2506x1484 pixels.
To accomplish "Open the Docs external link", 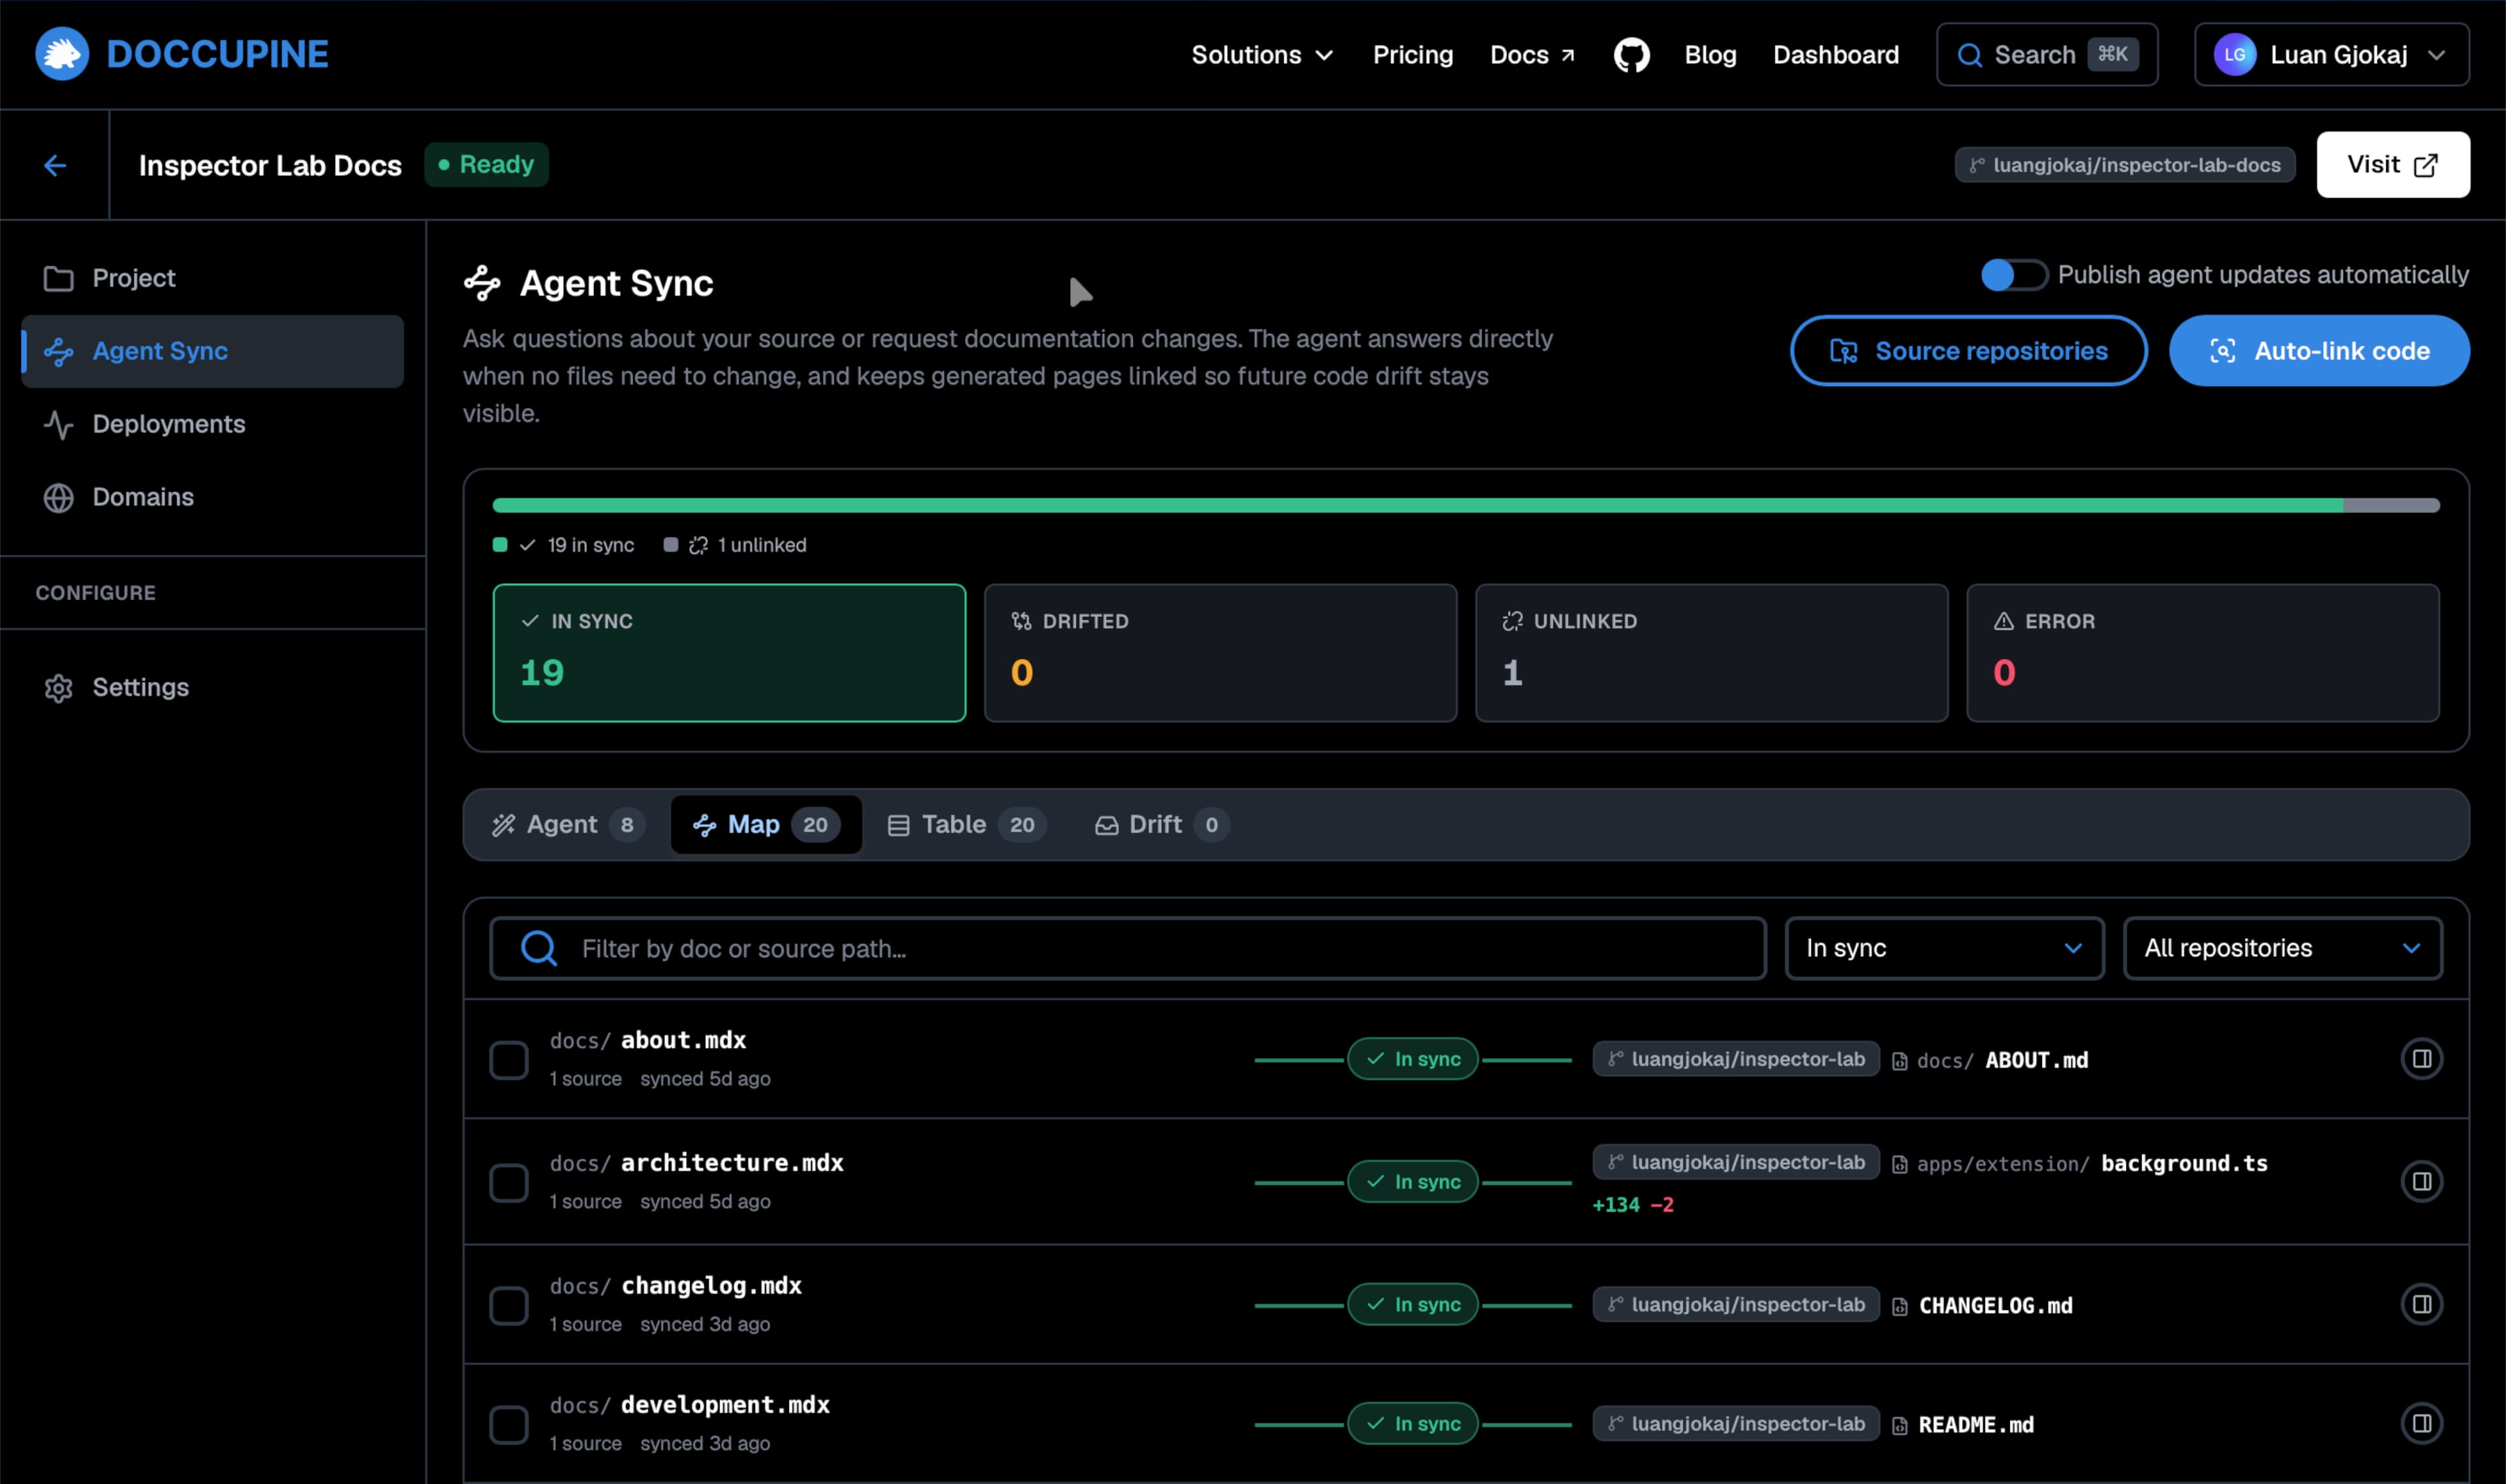I will pyautogui.click(x=1532, y=55).
